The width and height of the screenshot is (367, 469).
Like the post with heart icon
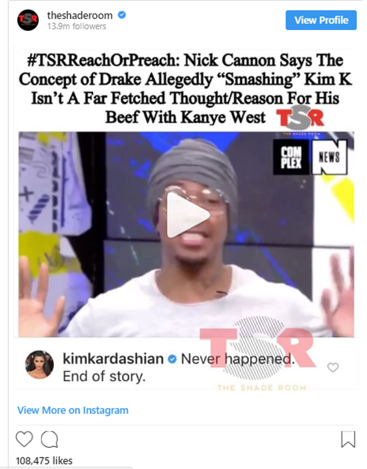(x=24, y=439)
